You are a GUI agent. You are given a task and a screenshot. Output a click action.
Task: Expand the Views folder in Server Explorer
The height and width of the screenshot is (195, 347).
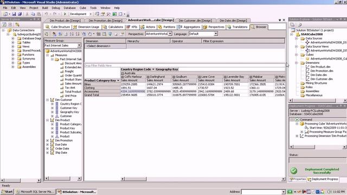click(x=13, y=47)
